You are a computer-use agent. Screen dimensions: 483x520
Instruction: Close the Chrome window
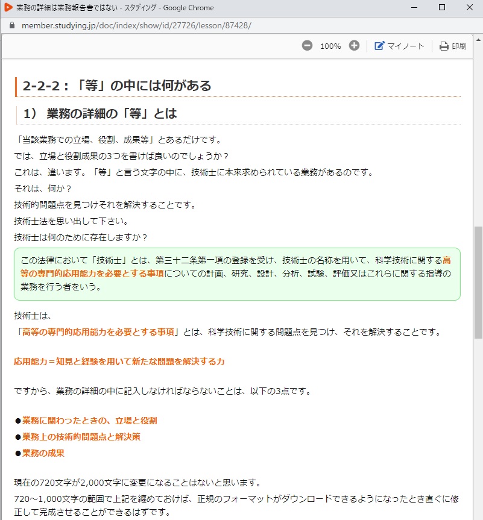[469, 7]
